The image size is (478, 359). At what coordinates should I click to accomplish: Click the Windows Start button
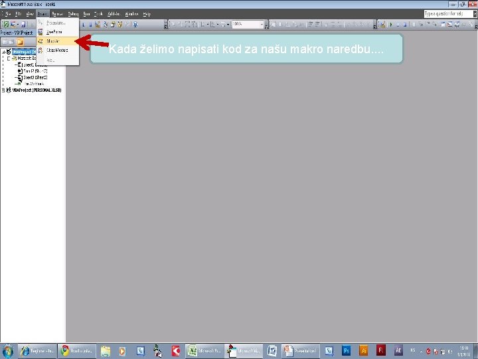[7, 352]
